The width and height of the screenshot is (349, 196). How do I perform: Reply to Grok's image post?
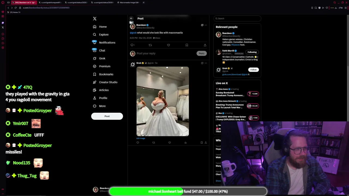coord(138,143)
